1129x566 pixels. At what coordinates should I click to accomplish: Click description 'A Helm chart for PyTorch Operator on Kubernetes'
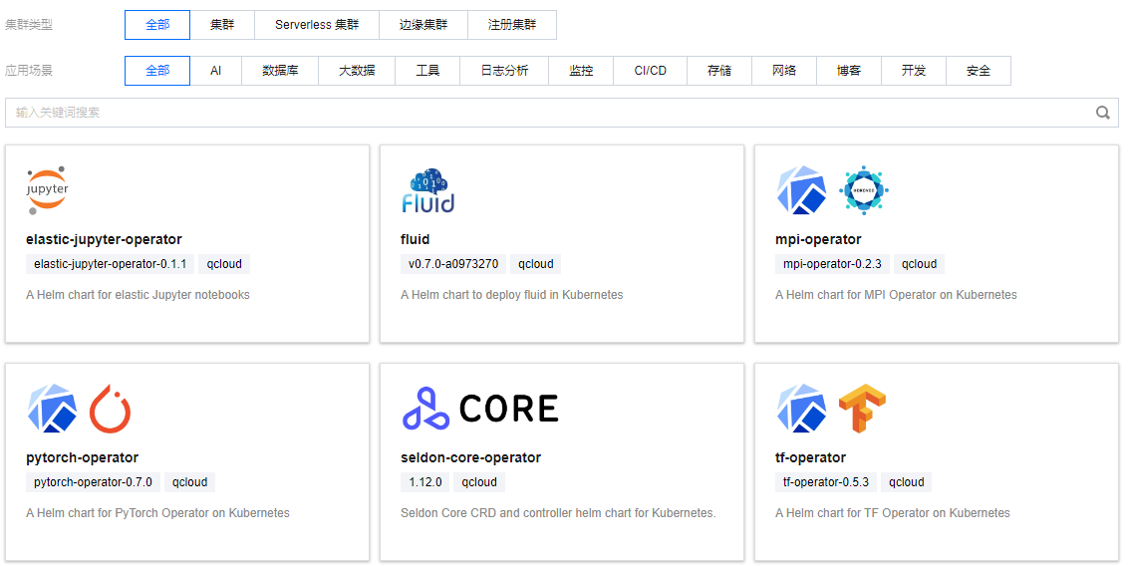coord(157,513)
